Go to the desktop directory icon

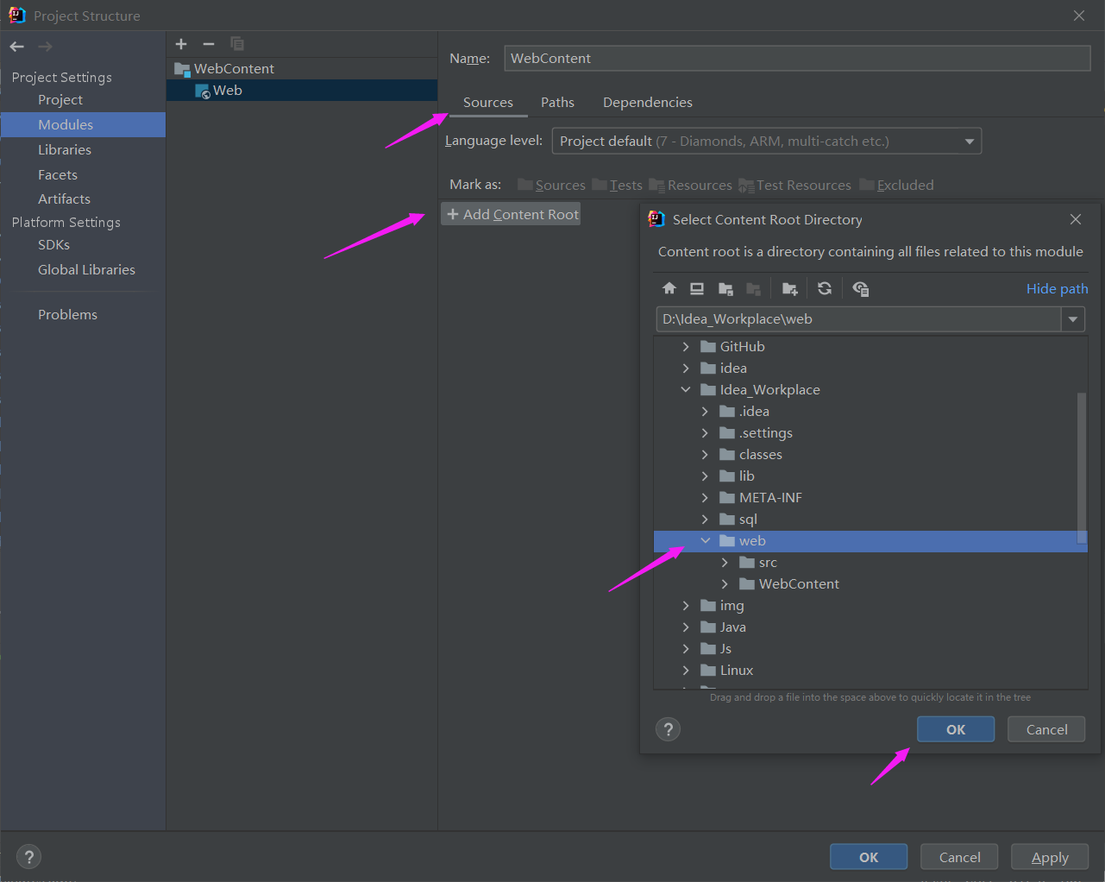tap(697, 288)
